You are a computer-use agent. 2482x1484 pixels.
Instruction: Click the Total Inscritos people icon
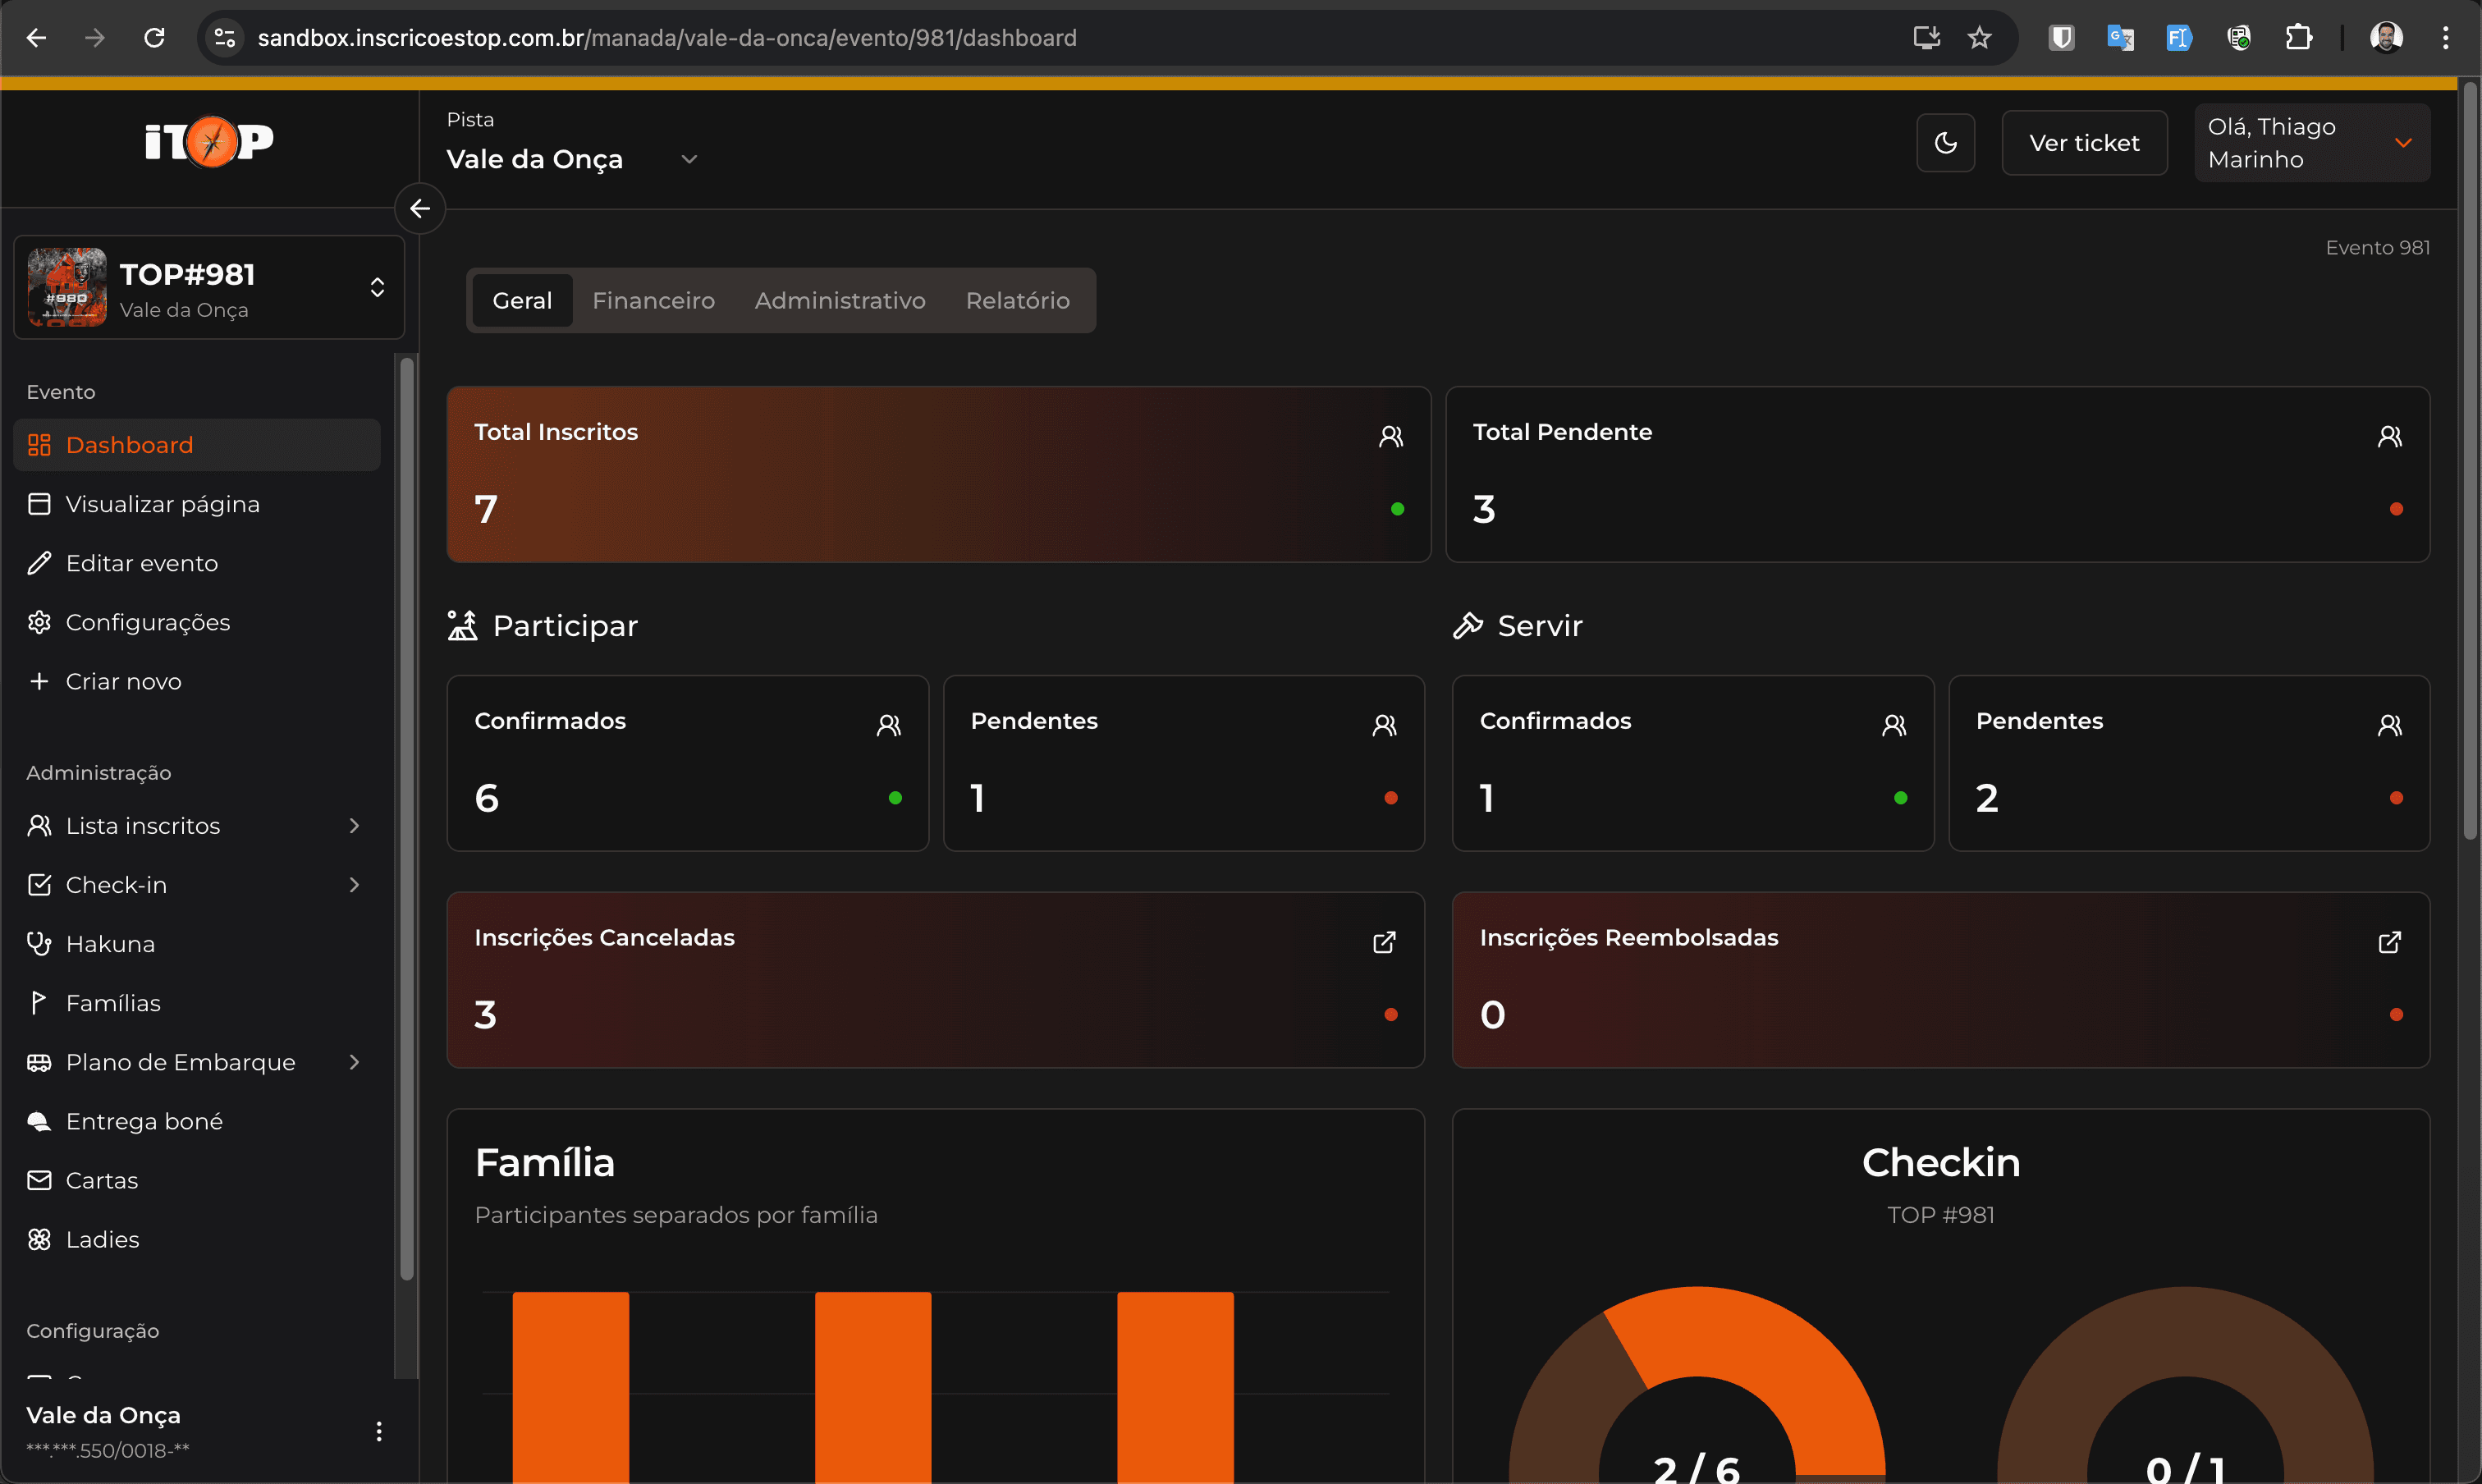1390,436
